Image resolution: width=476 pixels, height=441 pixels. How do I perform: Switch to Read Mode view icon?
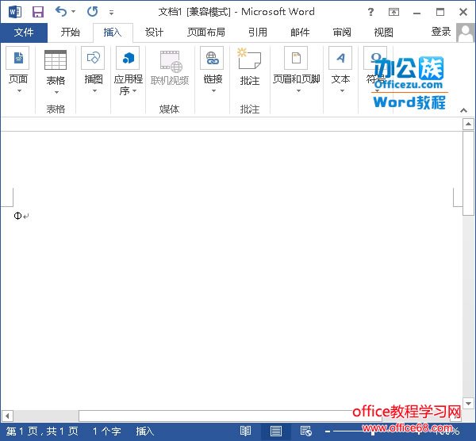pos(245,431)
